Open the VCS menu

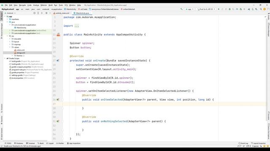click(x=66, y=5)
